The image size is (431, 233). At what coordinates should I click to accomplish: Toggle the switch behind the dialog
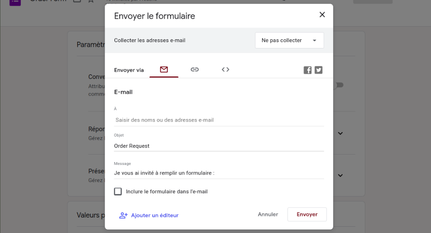coord(339,85)
